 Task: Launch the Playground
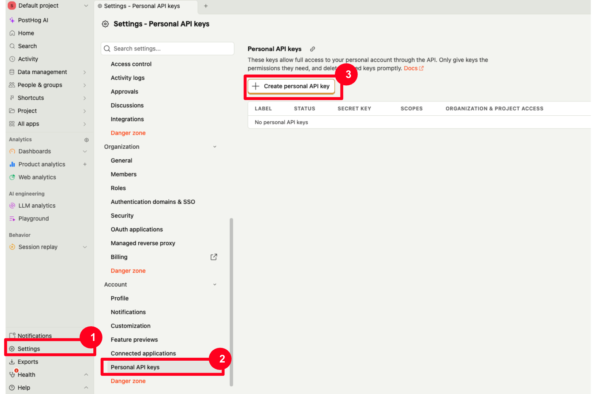(33, 218)
